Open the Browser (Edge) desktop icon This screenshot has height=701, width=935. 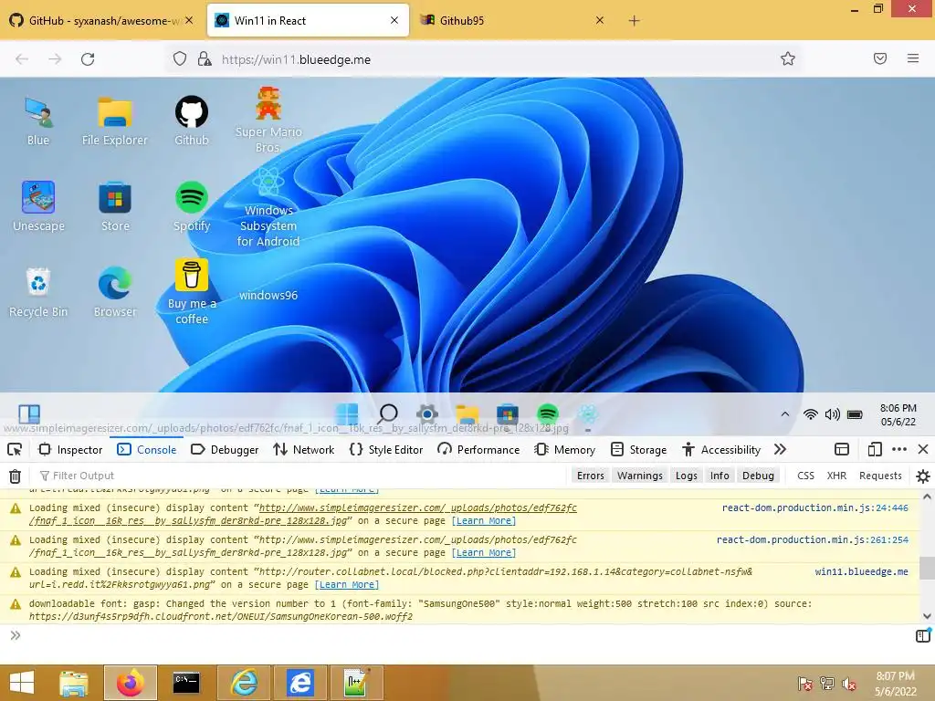coord(115,293)
